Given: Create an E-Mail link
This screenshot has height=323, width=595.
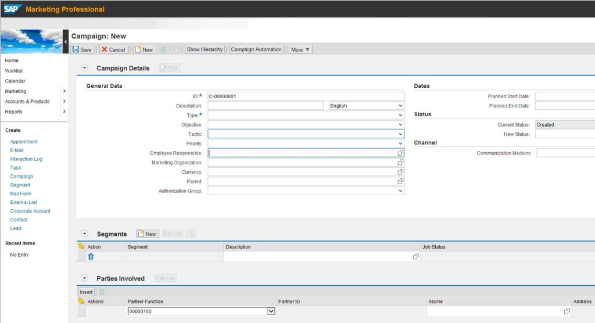Looking at the screenshot, I should [17, 150].
